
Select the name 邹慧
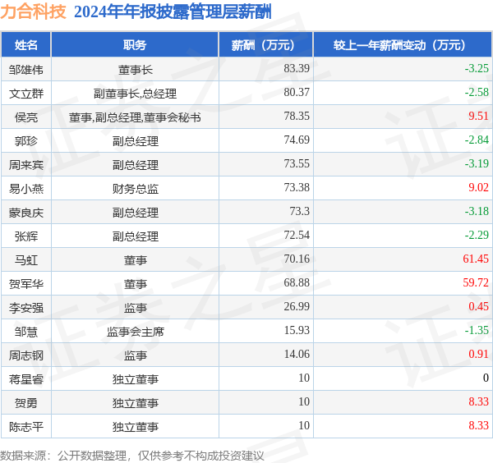26,332
